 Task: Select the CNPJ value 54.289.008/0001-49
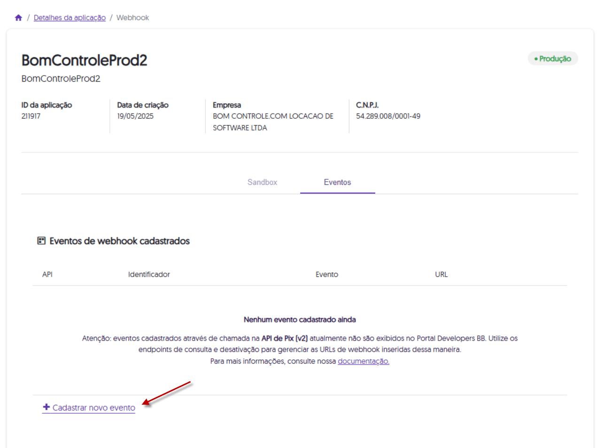388,116
